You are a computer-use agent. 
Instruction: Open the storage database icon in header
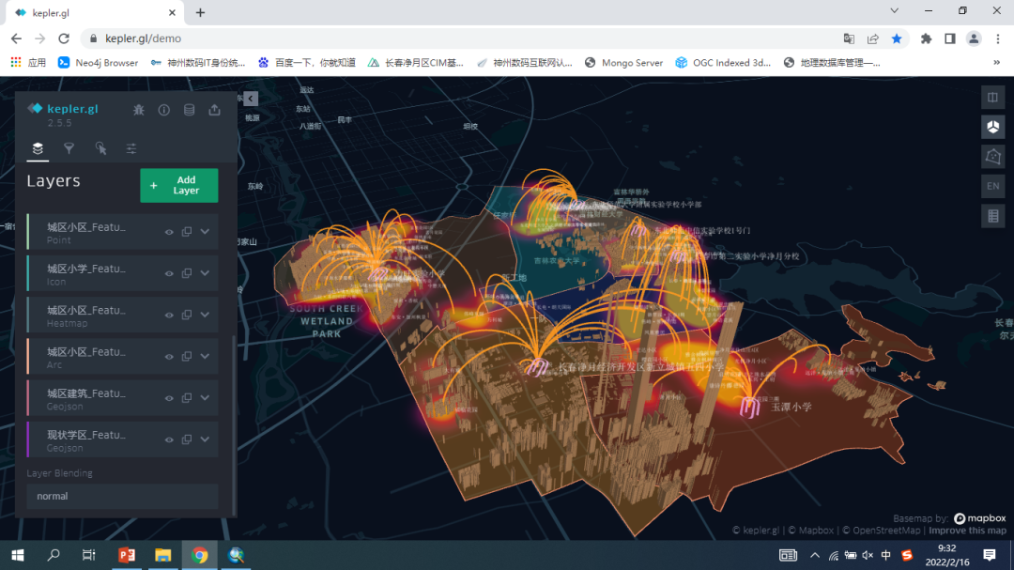(x=189, y=110)
